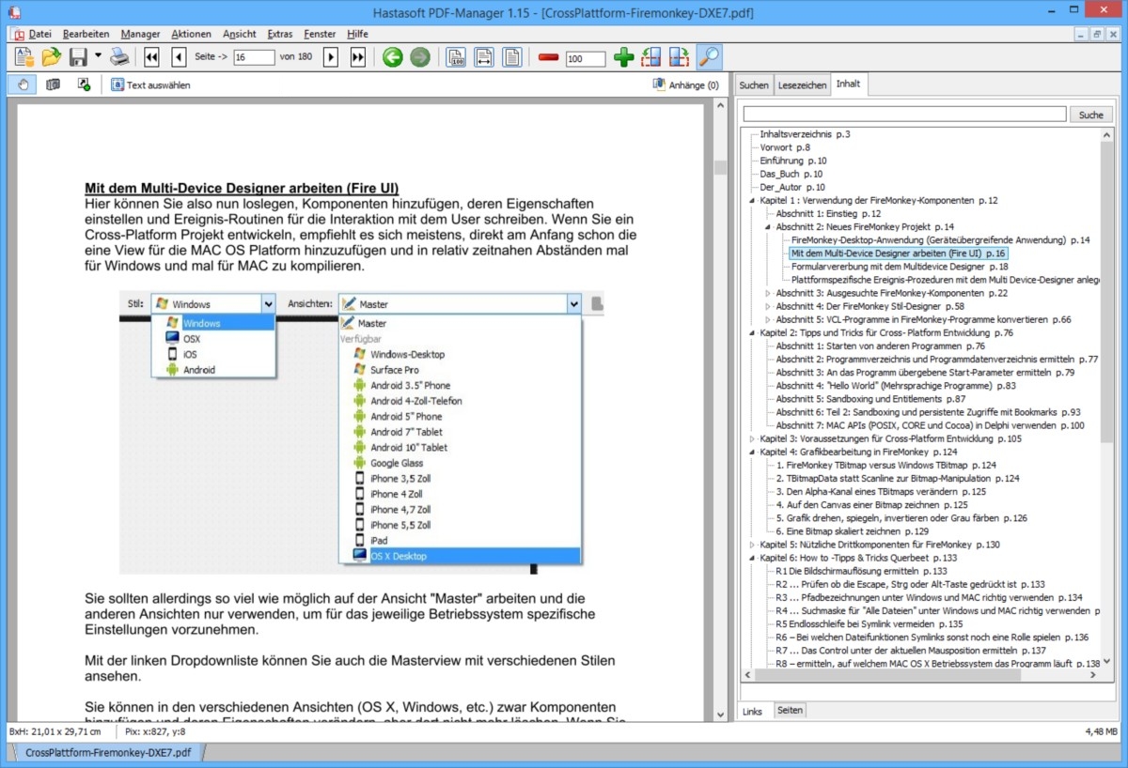This screenshot has height=768, width=1128.
Task: Click the page number field showing 16
Action: pos(253,57)
